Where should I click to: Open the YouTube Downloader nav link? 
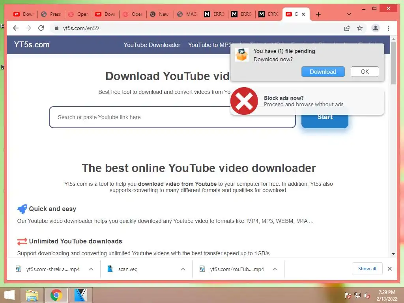click(152, 45)
